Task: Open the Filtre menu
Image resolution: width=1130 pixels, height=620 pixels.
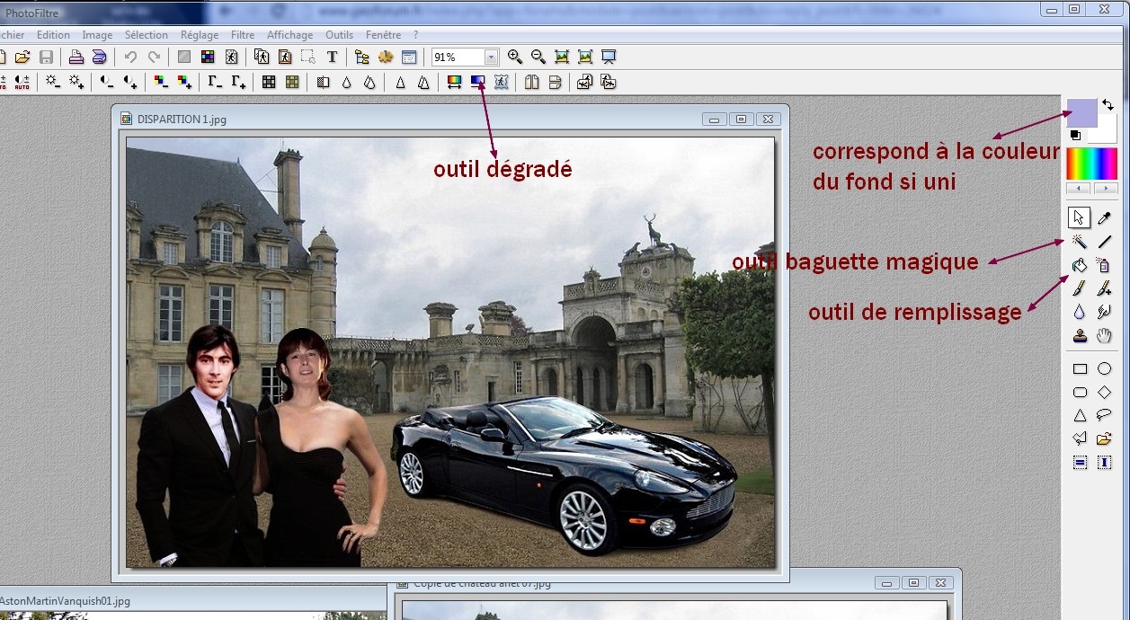Action: [x=243, y=35]
